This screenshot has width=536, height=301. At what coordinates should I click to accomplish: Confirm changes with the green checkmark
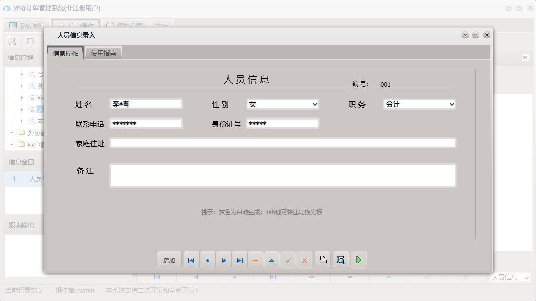point(288,260)
